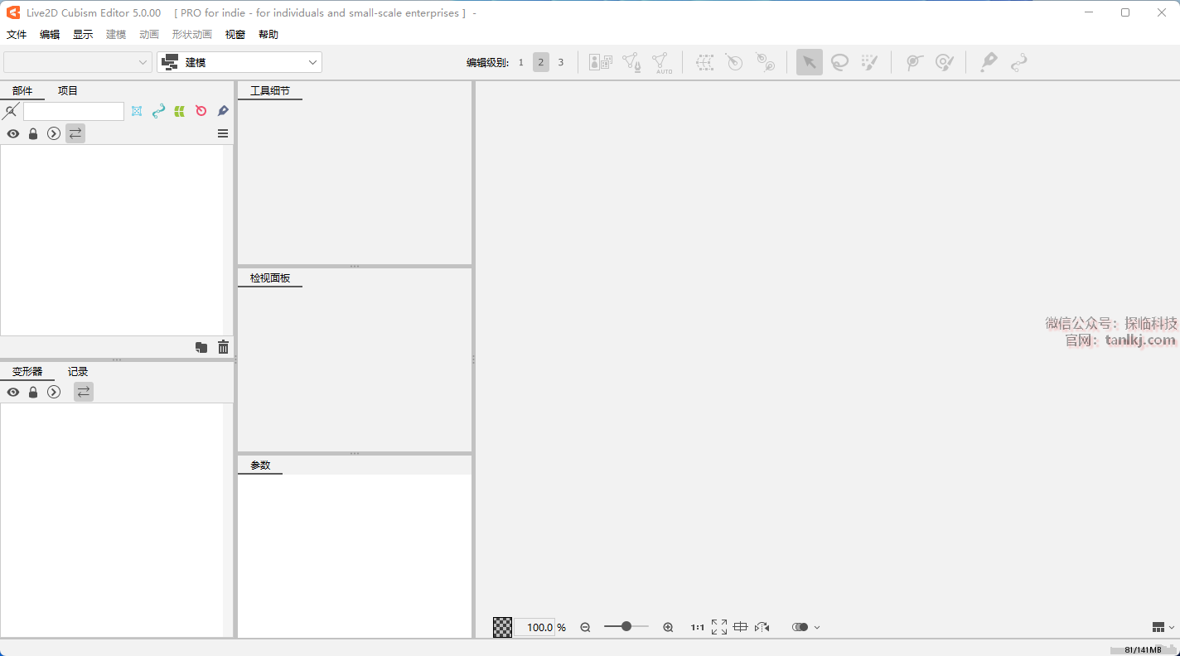Viewport: 1180px width, 656px height.
Task: Toggle the swap arrows button in parts panel
Action: pyautogui.click(x=75, y=133)
